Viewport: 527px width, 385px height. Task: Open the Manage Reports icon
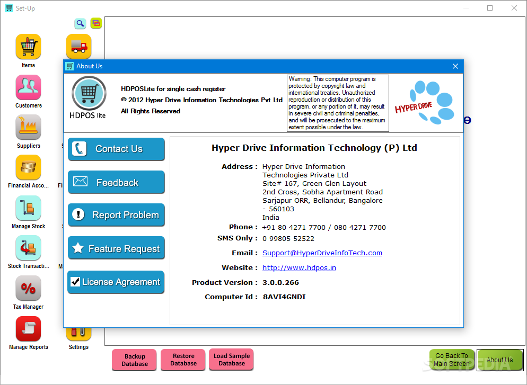28,329
